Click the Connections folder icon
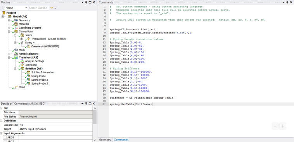This screenshot has height=142, width=294. (16, 31)
